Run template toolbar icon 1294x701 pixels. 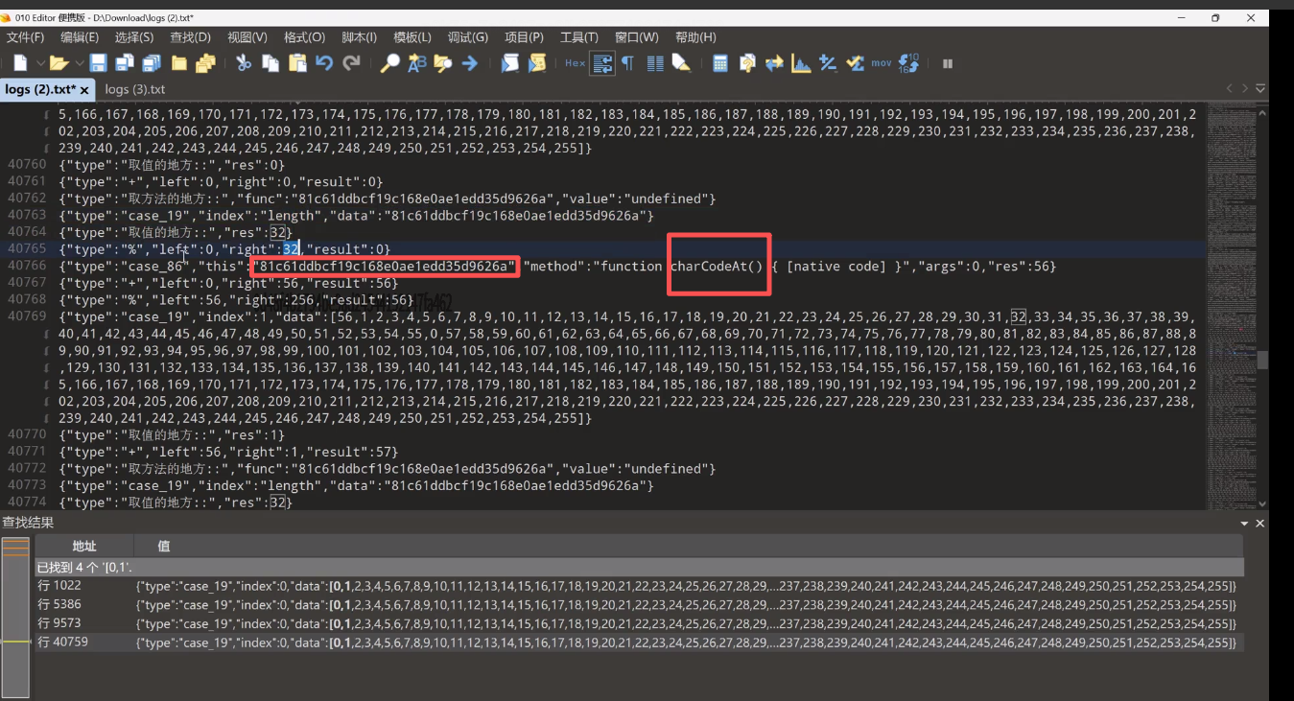click(537, 63)
